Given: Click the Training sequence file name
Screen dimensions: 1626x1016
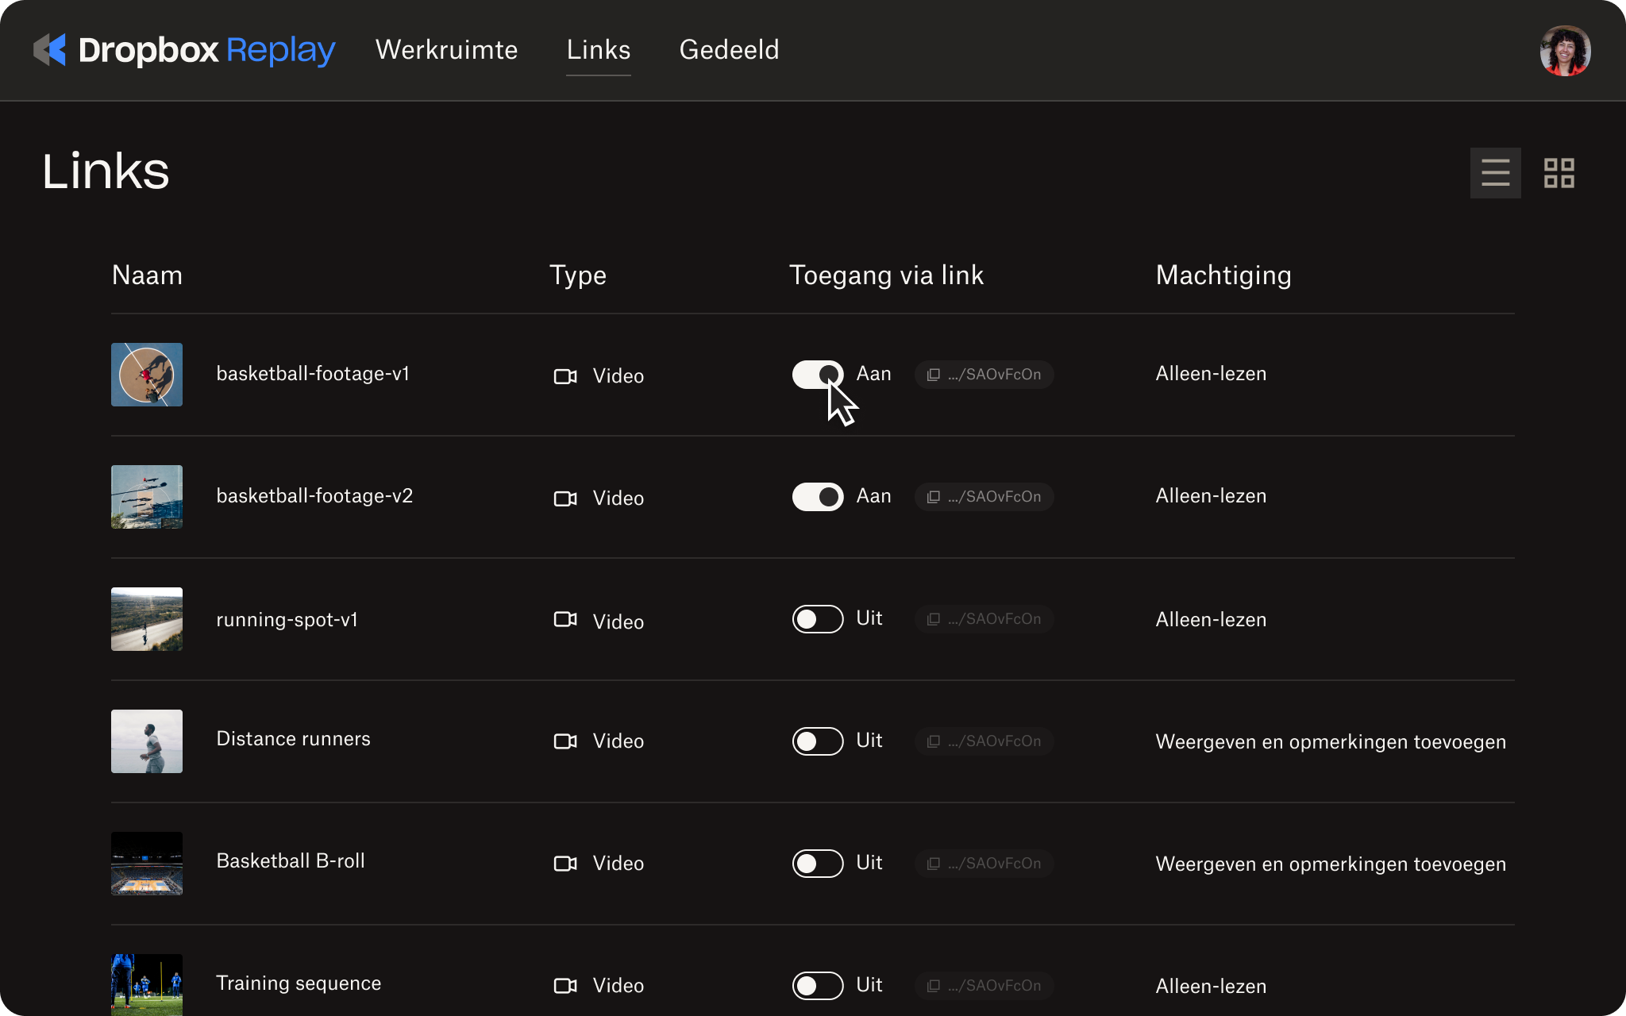Looking at the screenshot, I should tap(299, 983).
